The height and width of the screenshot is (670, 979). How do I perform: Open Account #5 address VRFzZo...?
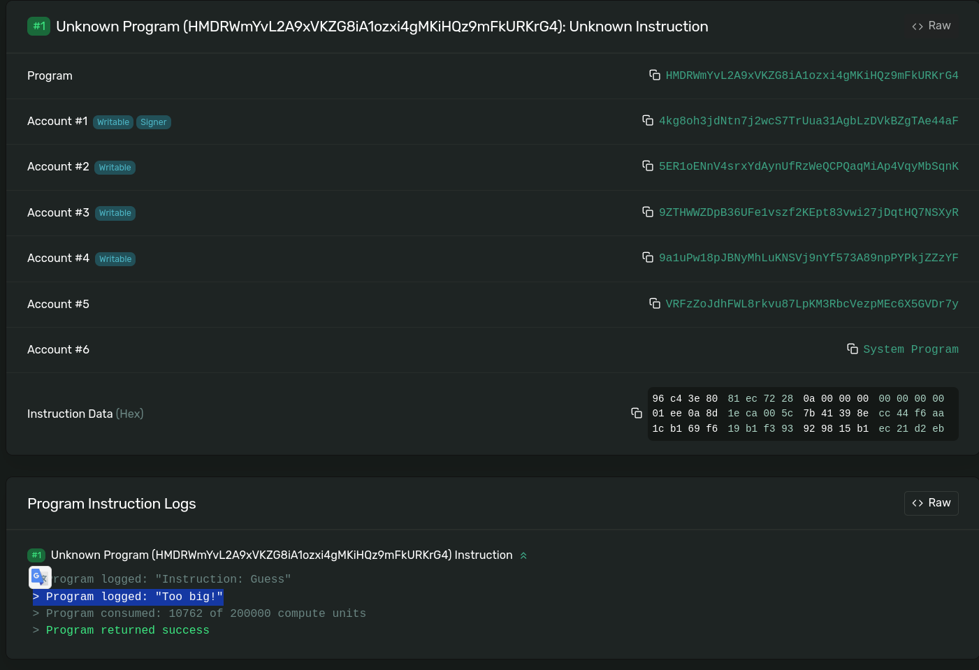[811, 304]
